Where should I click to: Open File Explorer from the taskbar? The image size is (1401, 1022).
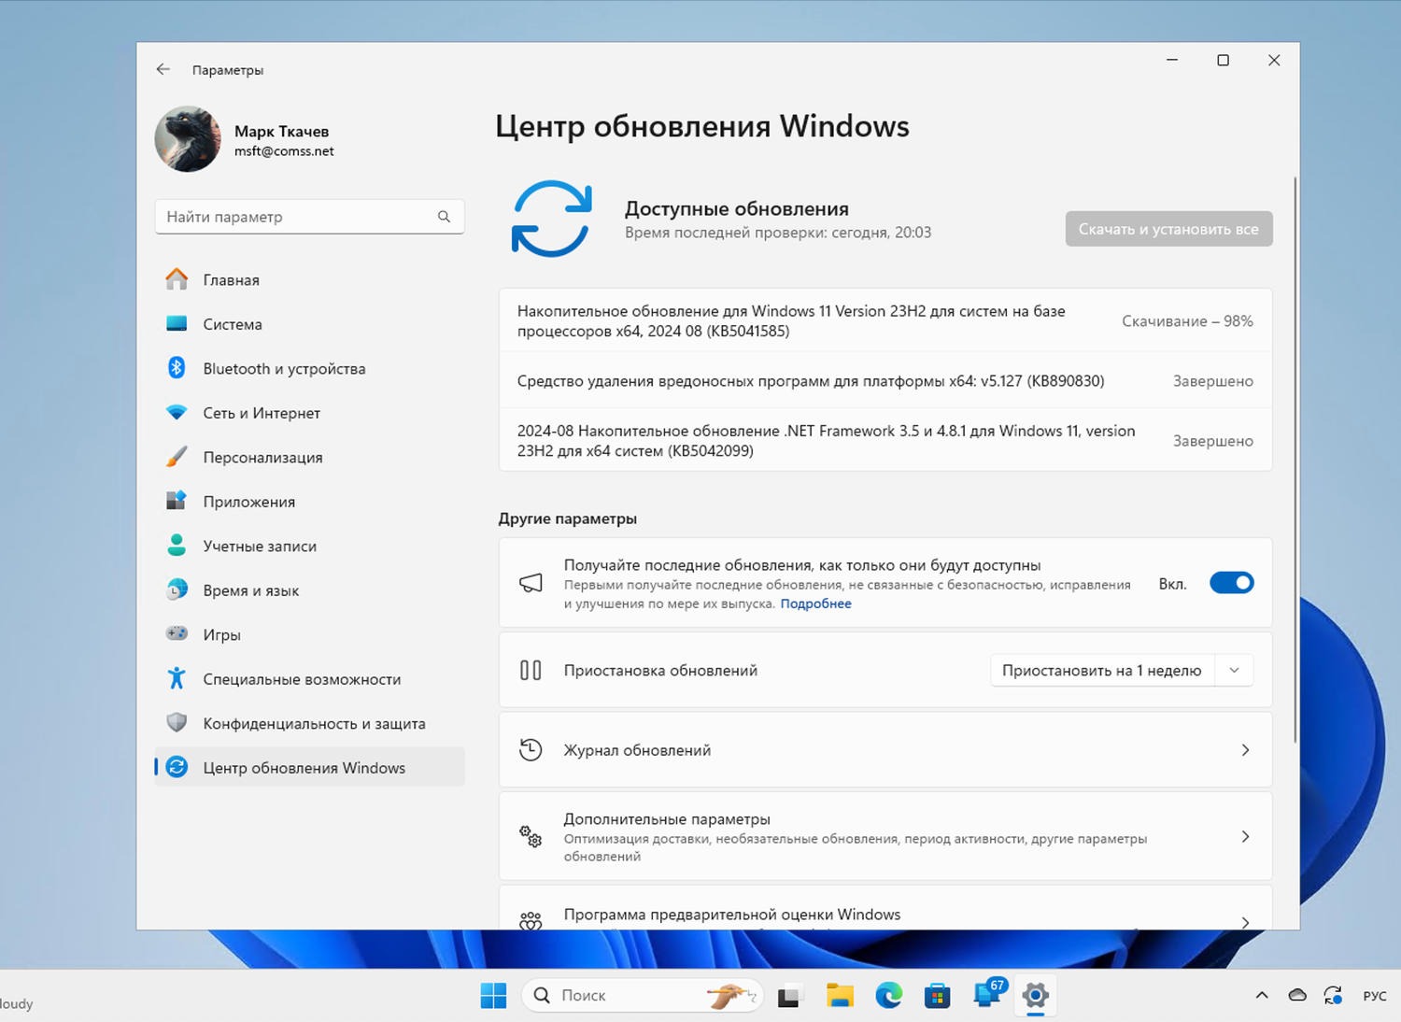tap(840, 996)
